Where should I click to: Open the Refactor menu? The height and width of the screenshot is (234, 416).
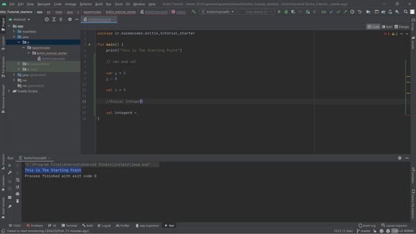click(86, 5)
